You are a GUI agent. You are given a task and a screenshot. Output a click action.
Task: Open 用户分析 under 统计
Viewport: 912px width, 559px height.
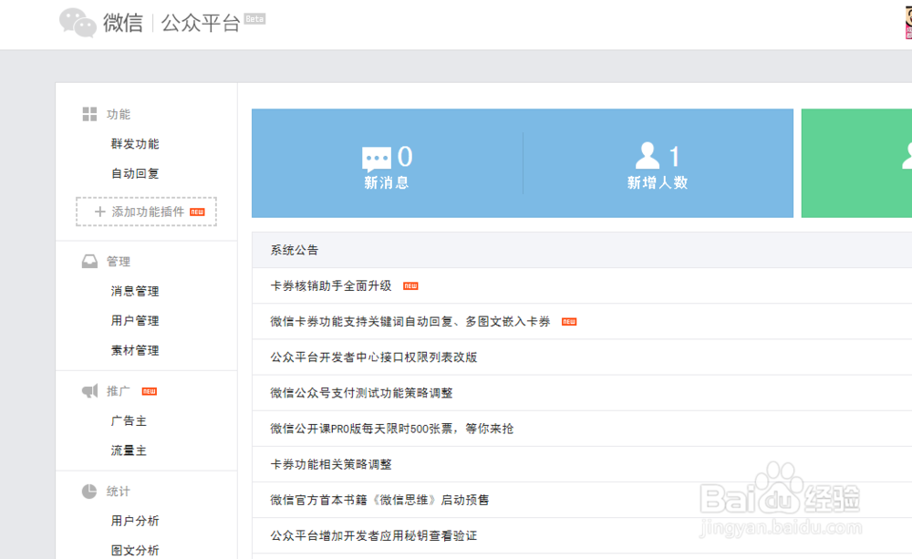tap(134, 520)
